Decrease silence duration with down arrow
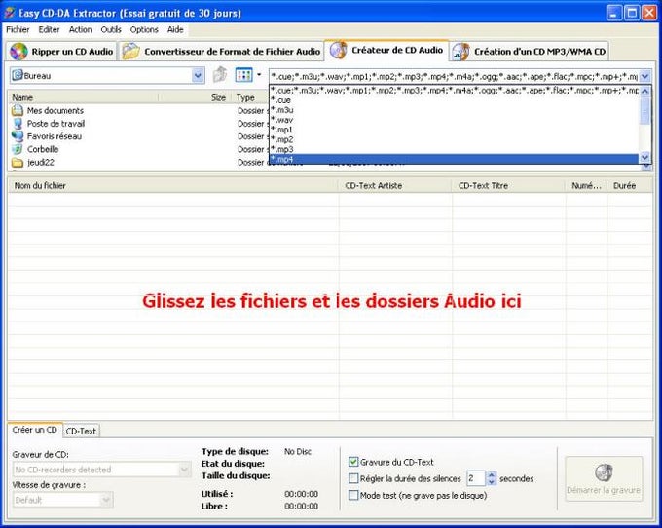This screenshot has width=662, height=528. point(491,482)
